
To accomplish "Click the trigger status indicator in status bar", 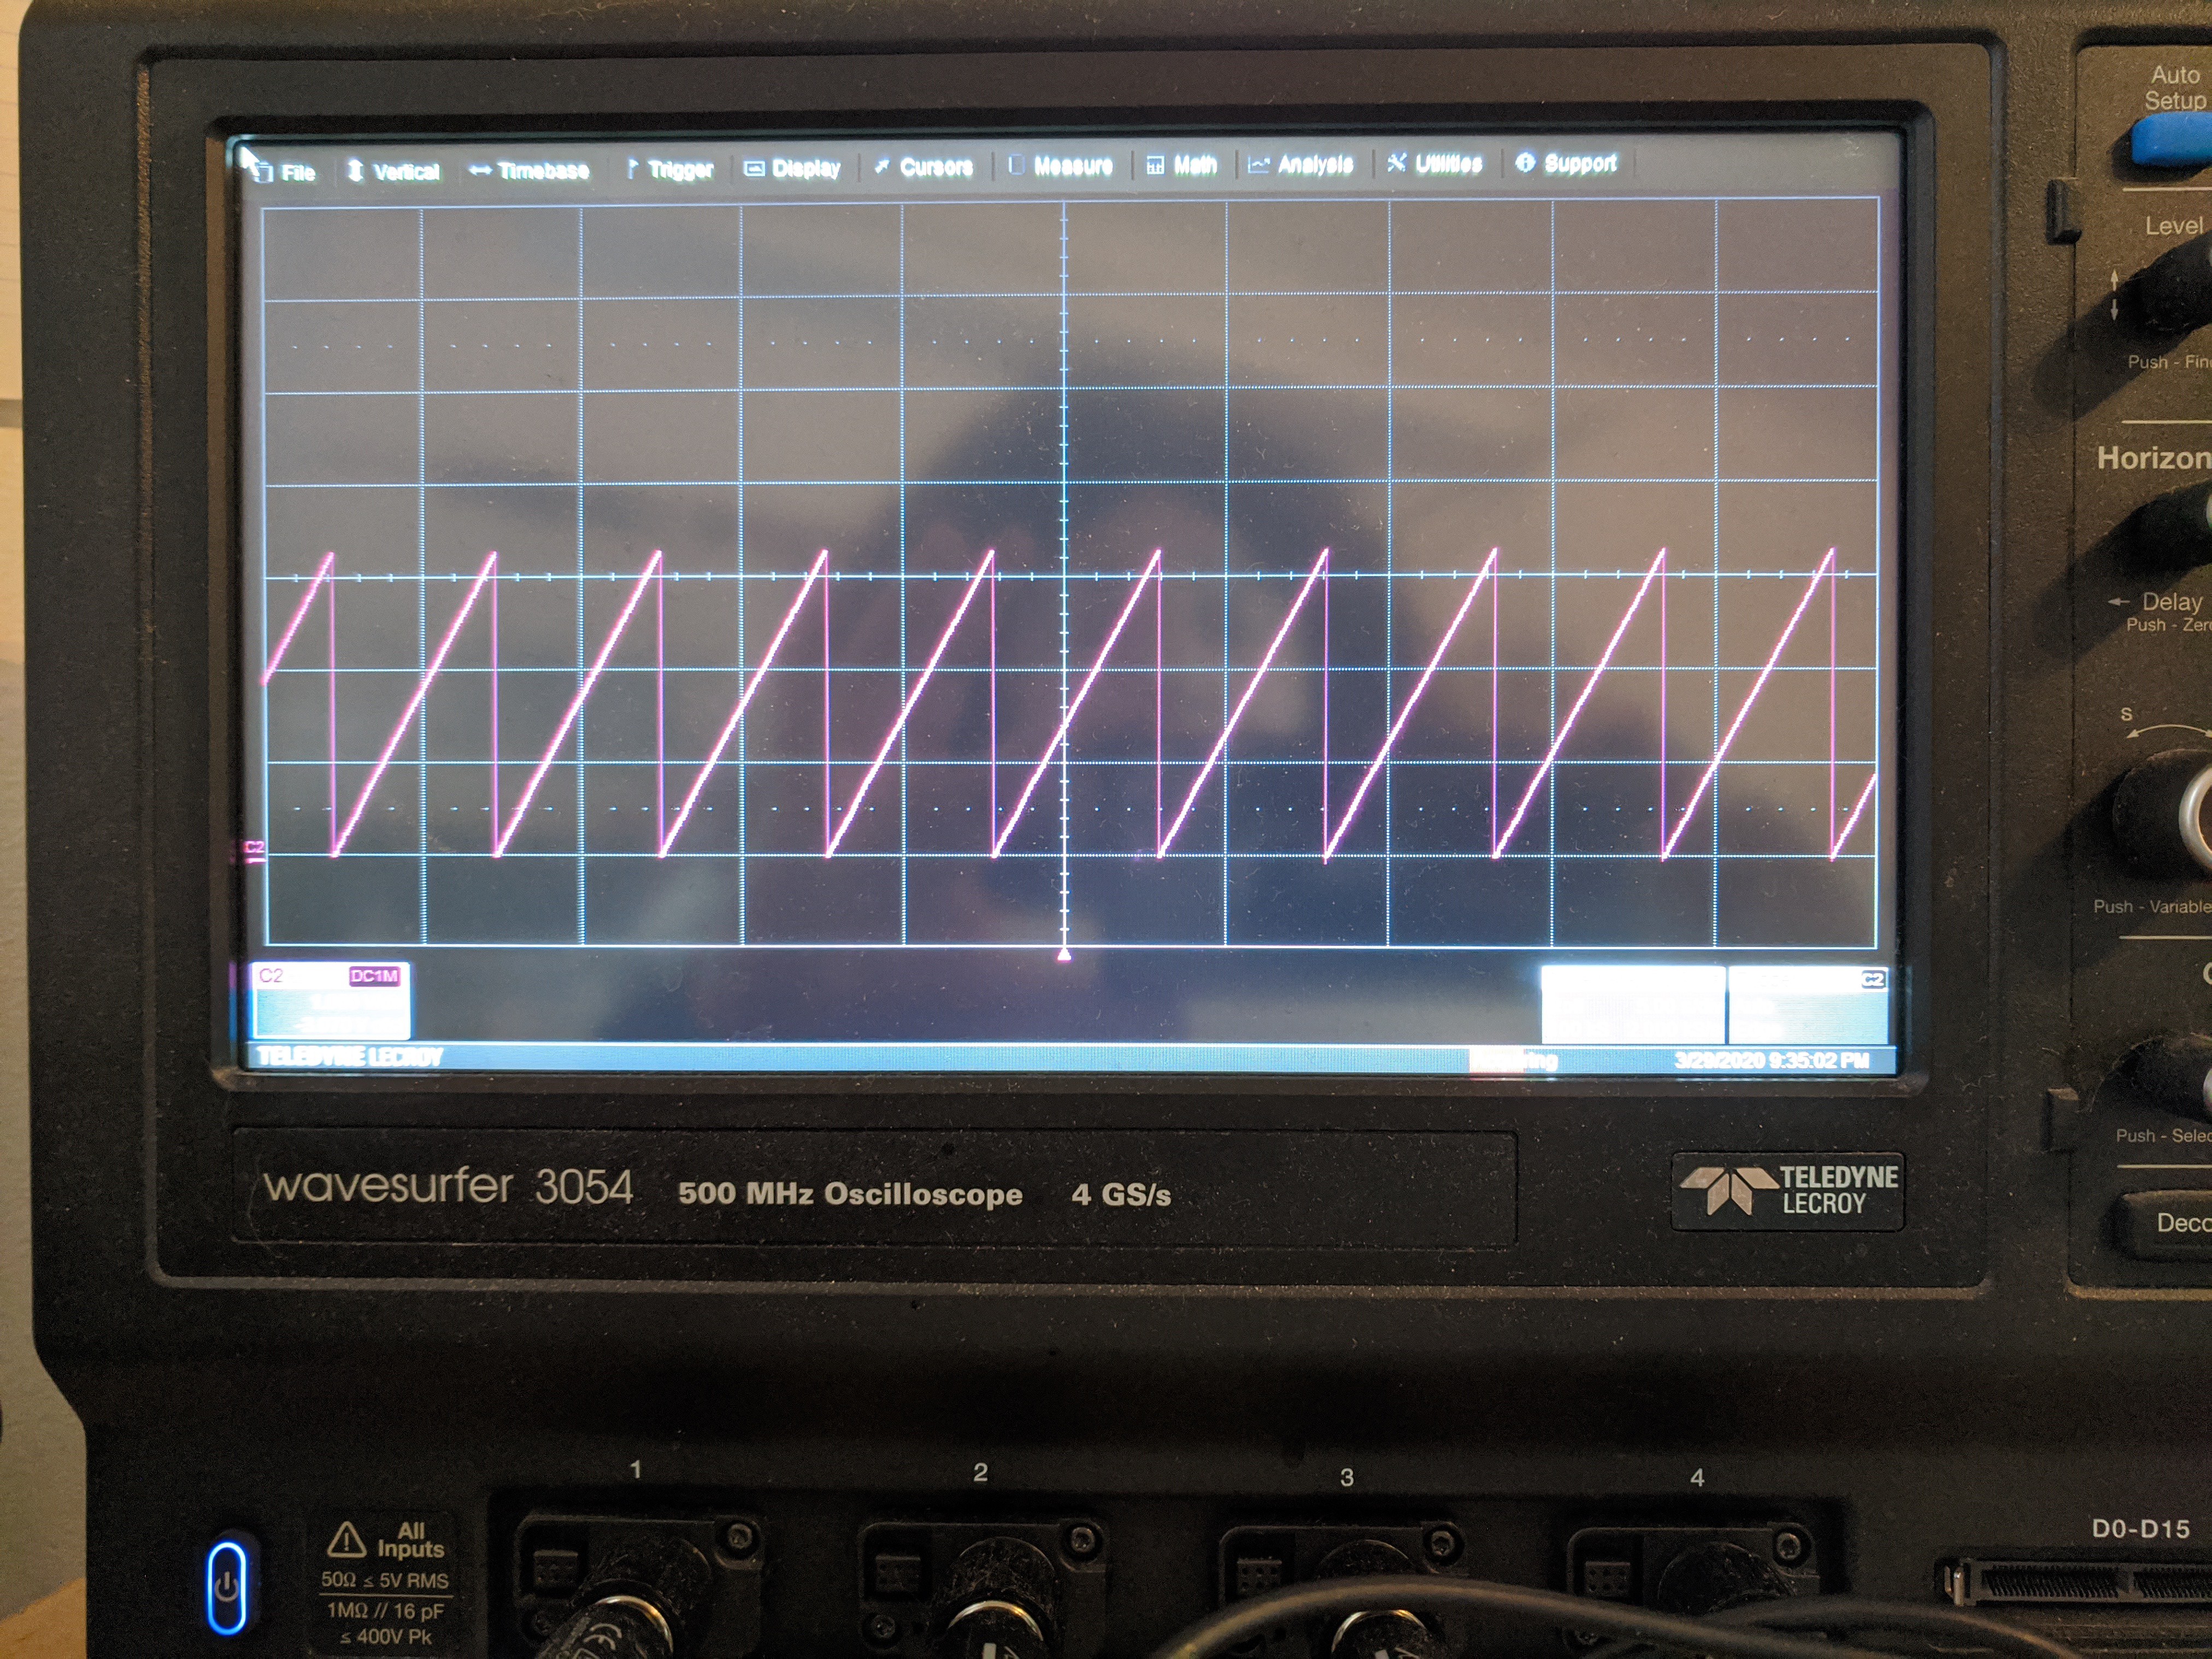I will tap(1513, 1060).
